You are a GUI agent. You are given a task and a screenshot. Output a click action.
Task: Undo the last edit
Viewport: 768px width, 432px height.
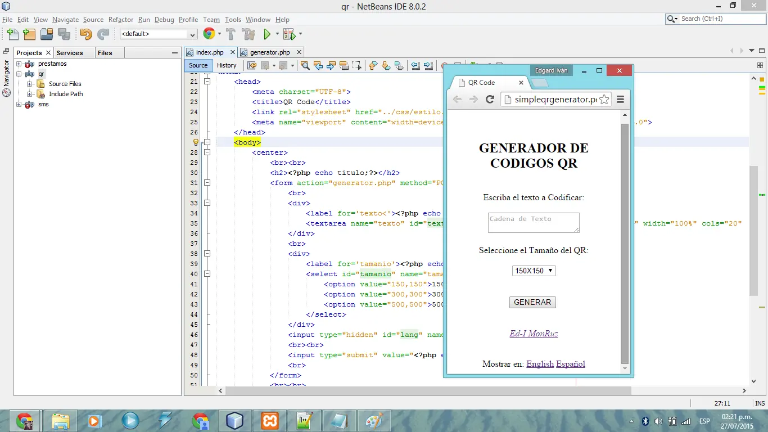87,34
